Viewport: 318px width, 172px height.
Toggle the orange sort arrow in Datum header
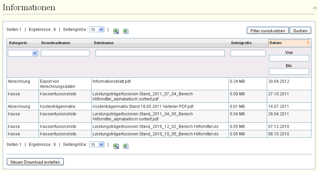pyautogui.click(x=308, y=43)
